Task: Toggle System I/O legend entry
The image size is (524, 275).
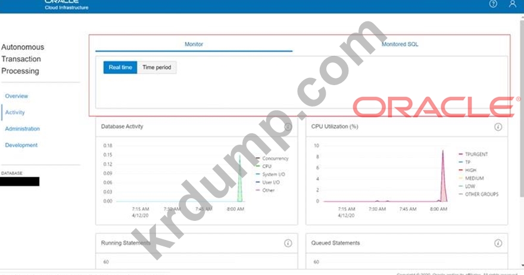Action: [270, 174]
